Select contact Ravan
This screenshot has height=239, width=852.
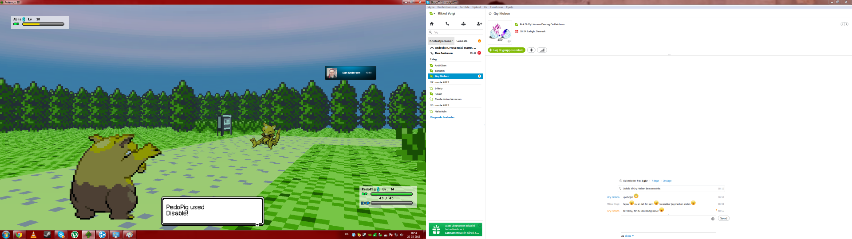(x=455, y=94)
